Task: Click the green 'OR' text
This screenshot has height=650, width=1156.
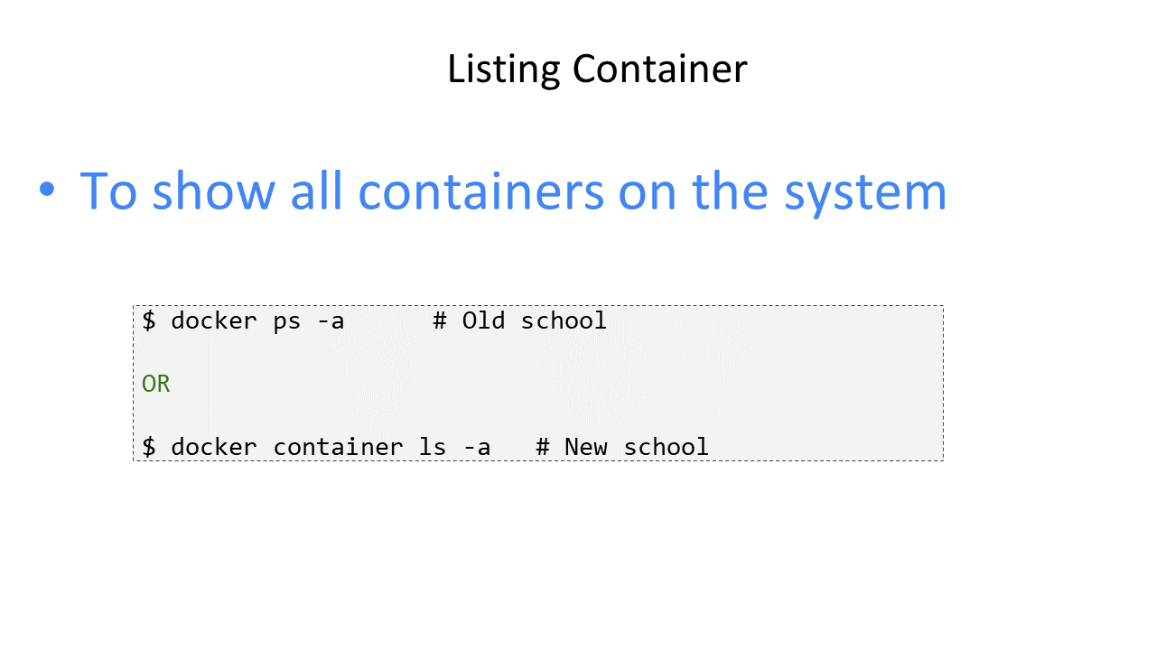Action: (x=156, y=384)
